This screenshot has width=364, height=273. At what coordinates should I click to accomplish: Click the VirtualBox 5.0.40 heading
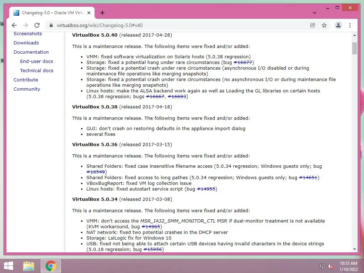point(95,35)
